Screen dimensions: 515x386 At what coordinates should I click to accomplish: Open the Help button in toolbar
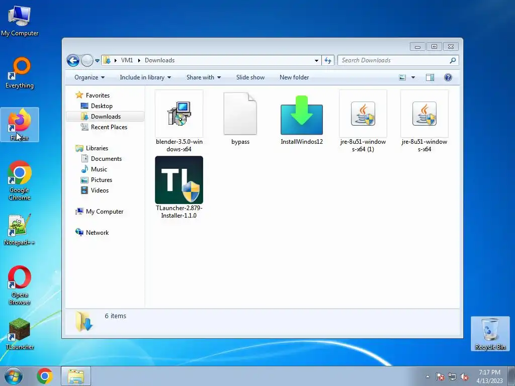click(448, 77)
